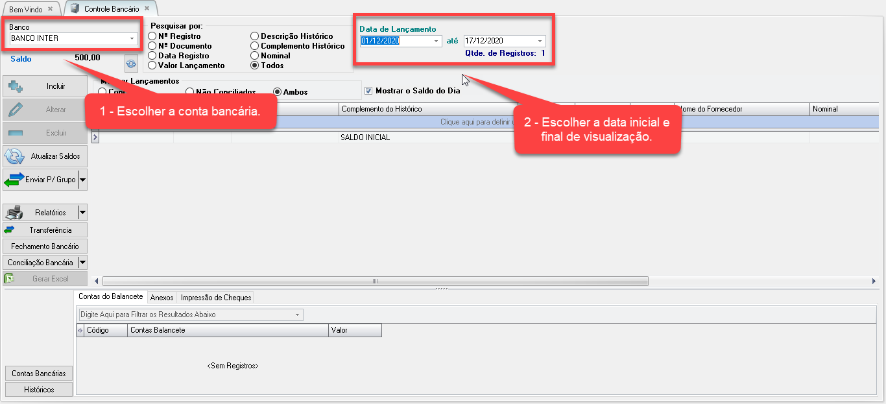Image resolution: width=886 pixels, height=404 pixels.
Task: Click the start date input field
Action: 396,41
